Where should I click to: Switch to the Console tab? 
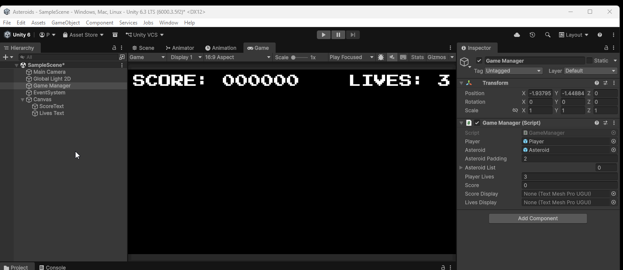[52, 267]
